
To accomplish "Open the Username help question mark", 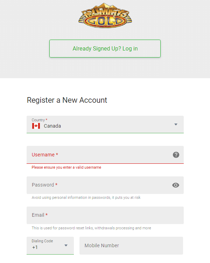I will 176,155.
